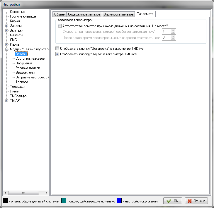Image resolution: width=214 pixels, height=208 pixels.
Task: Increase the autostart speed spinner value
Action: [173, 30]
